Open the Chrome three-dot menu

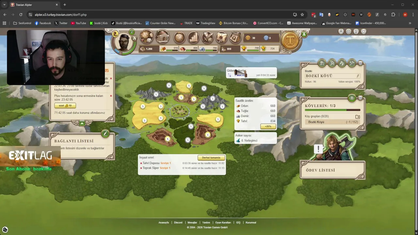coord(413,15)
